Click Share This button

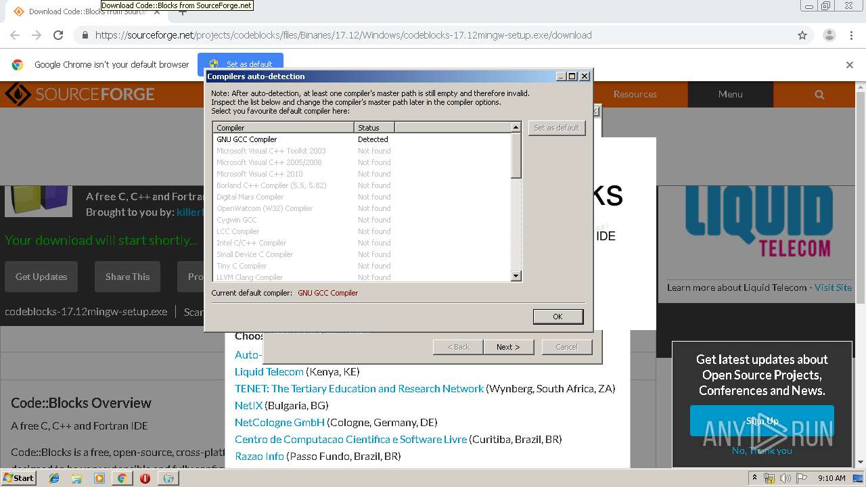127,277
